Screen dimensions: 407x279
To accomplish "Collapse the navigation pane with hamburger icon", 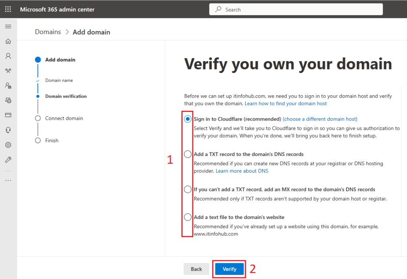I will point(8,26).
